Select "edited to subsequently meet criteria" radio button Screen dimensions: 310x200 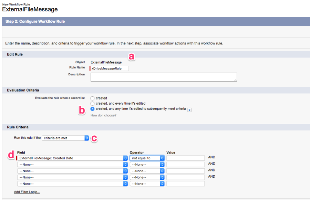92,109
